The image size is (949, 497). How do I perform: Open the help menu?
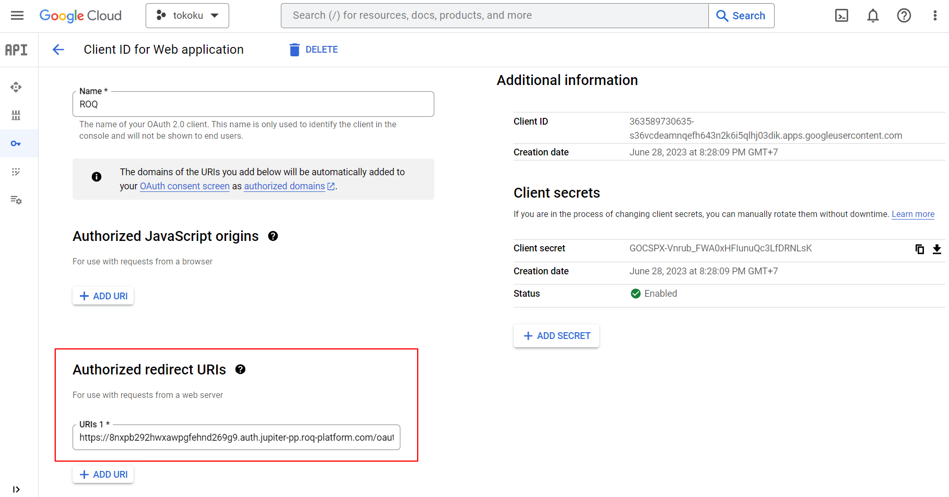(x=904, y=16)
